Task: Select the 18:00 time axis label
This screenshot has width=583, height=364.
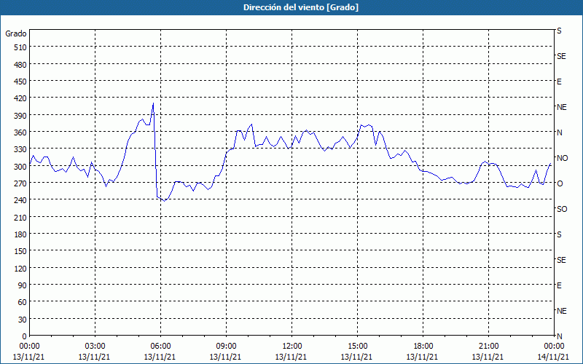Action: coord(423,347)
